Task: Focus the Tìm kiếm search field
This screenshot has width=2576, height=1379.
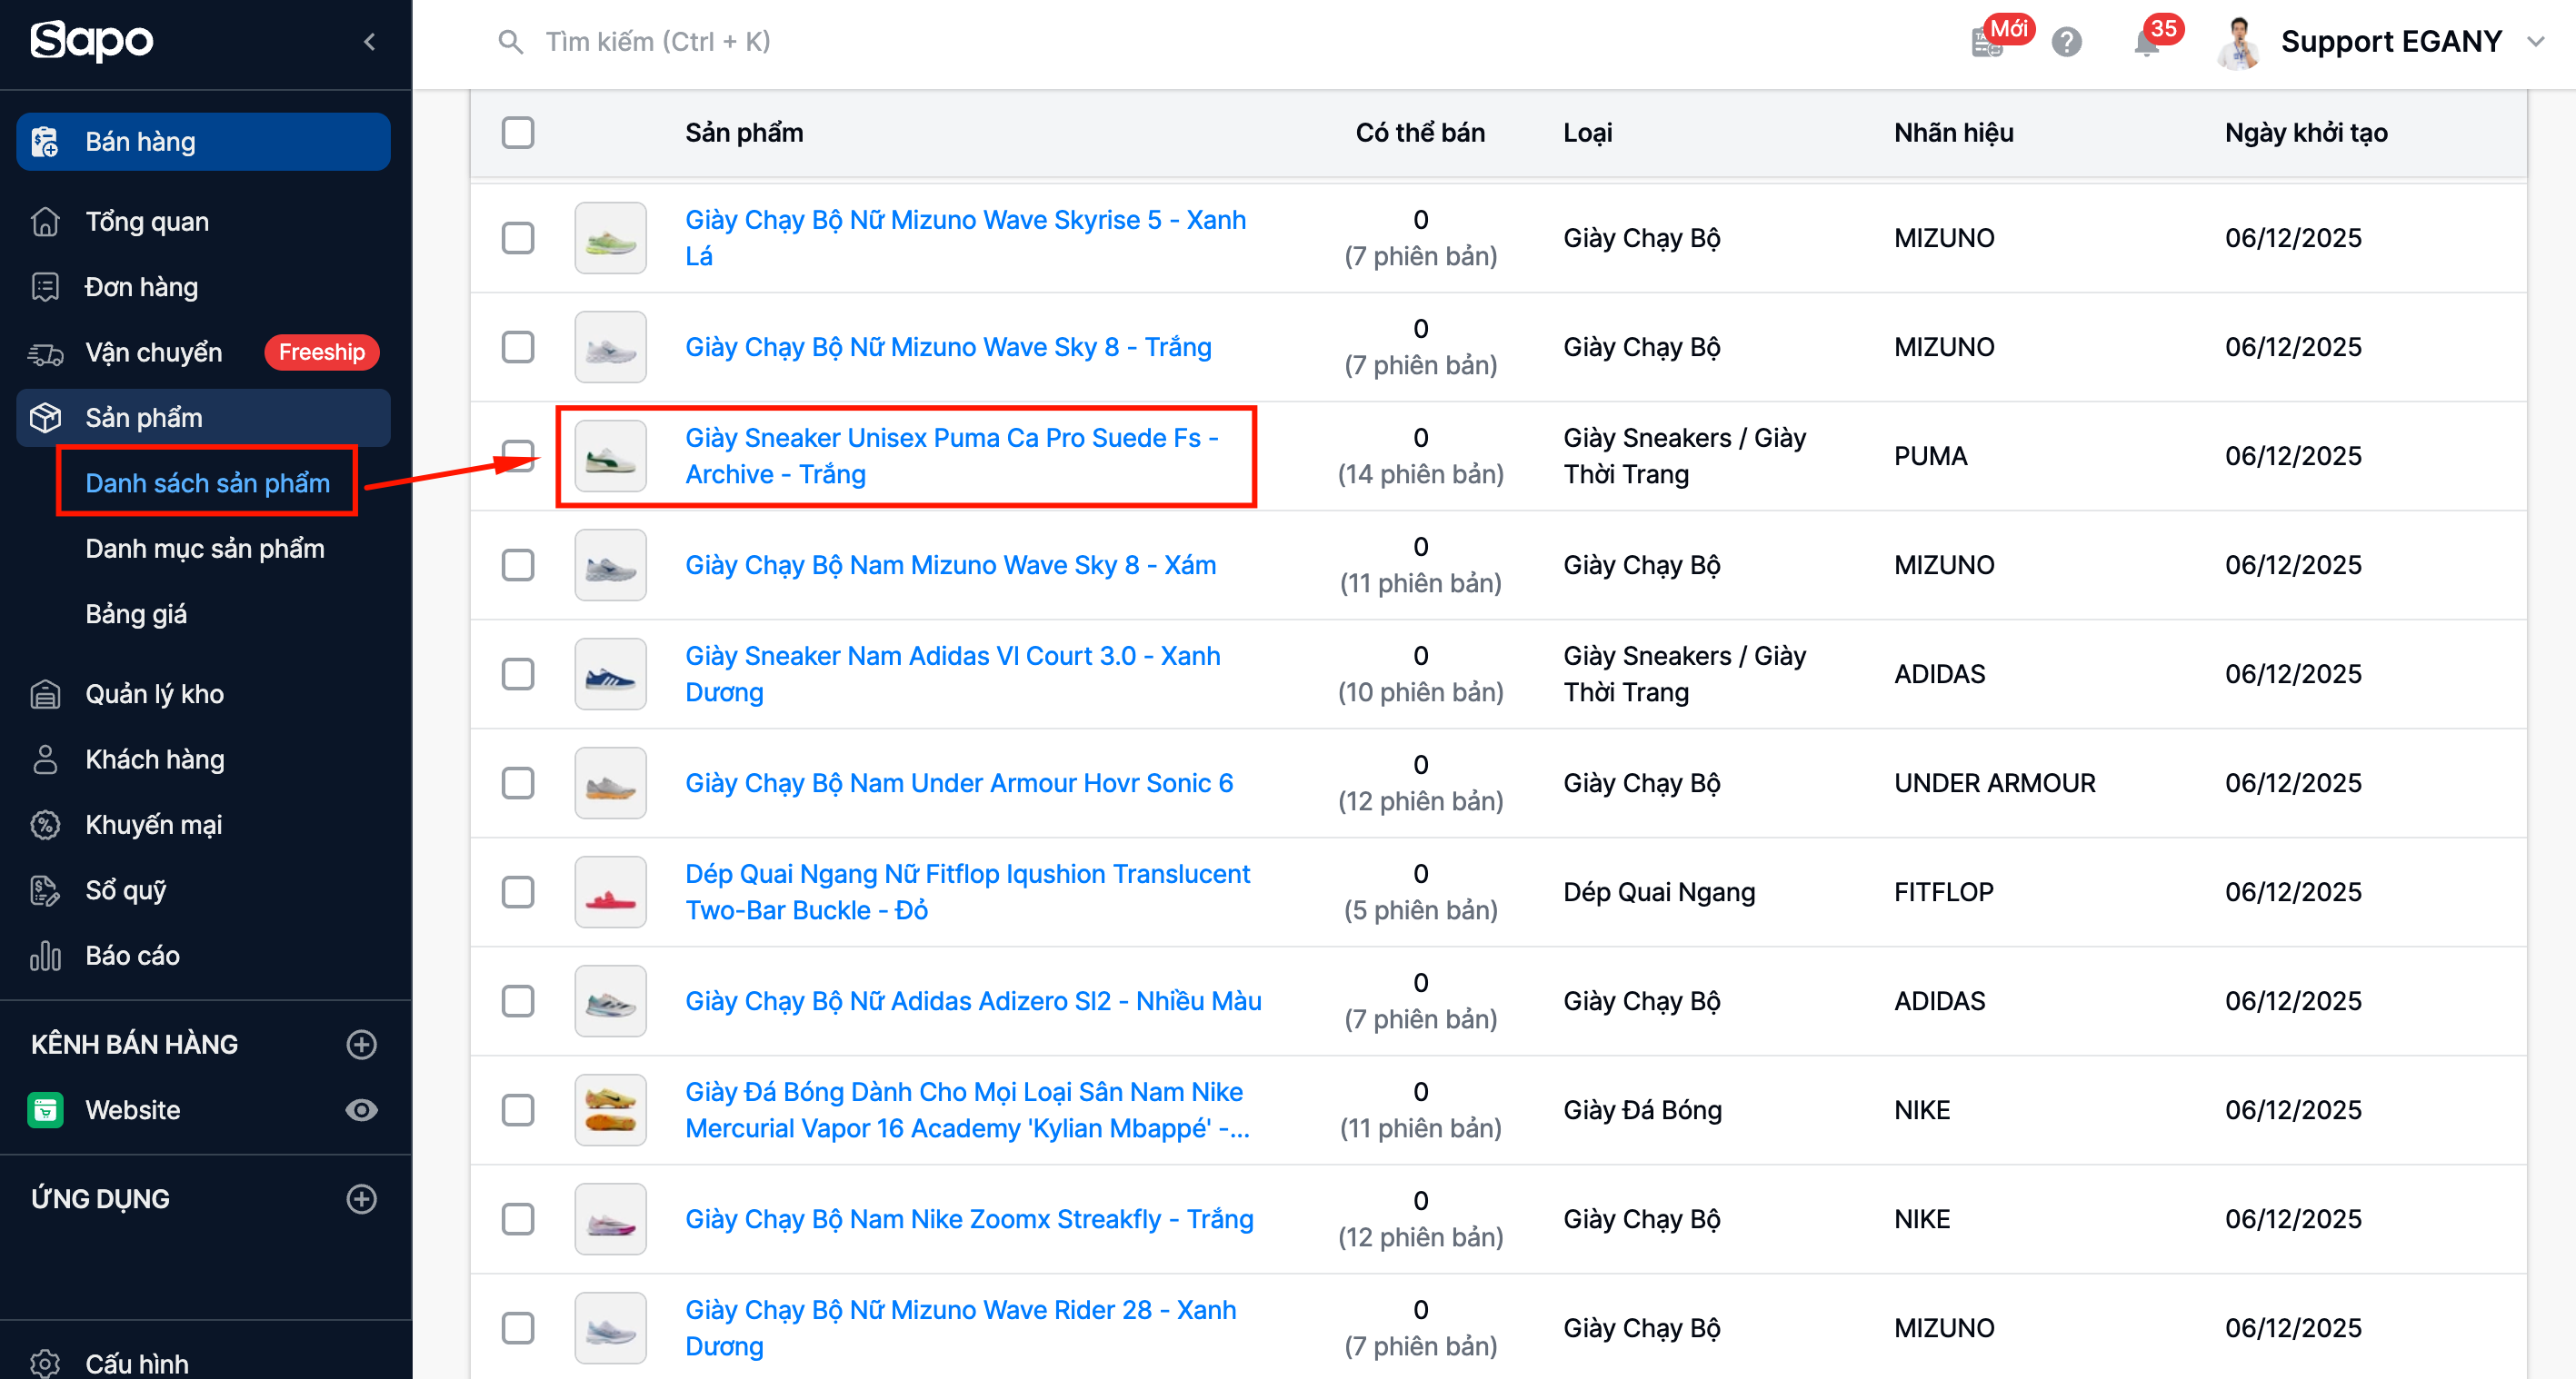Action: (657, 42)
